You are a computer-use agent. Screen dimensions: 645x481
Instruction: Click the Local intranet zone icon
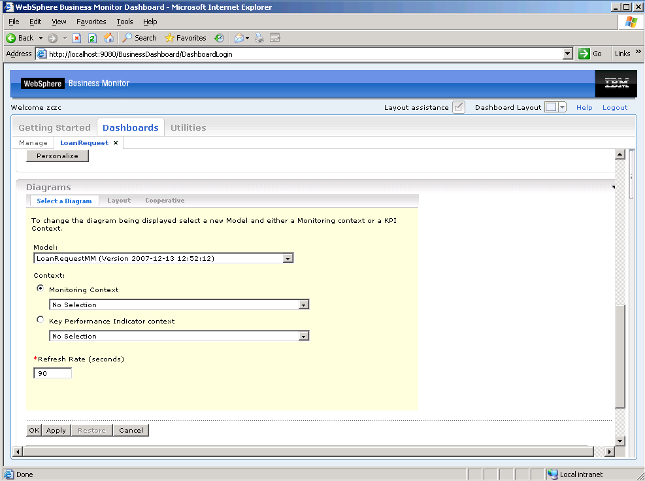tap(552, 474)
